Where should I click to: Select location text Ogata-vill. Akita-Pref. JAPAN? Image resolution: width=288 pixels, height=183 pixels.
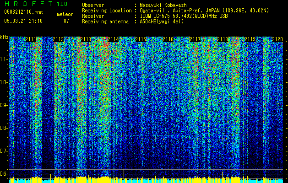[x=179, y=11]
